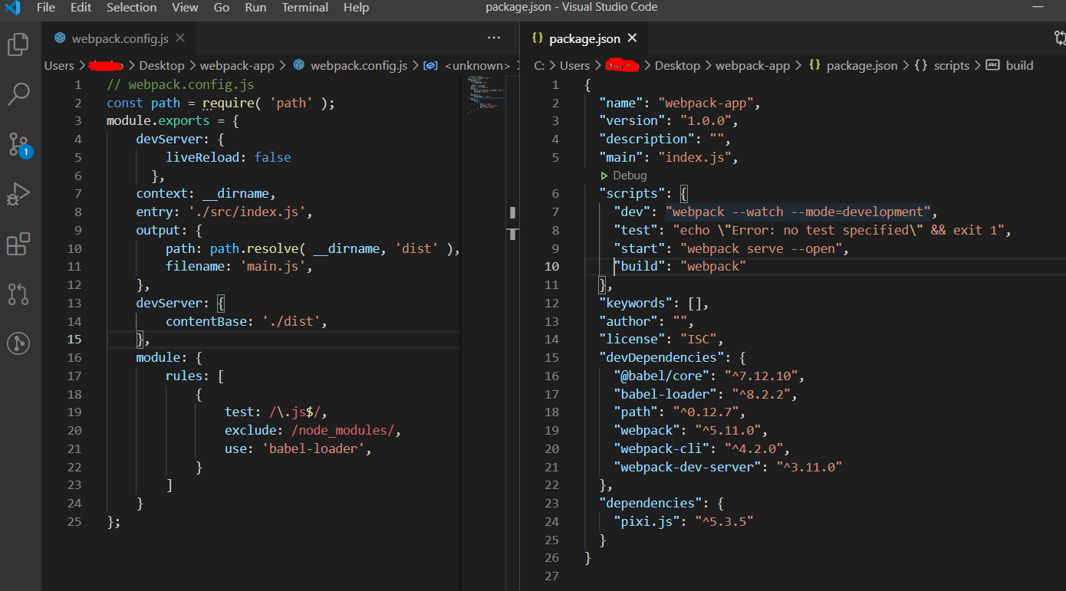Open the Run menu

coord(256,8)
